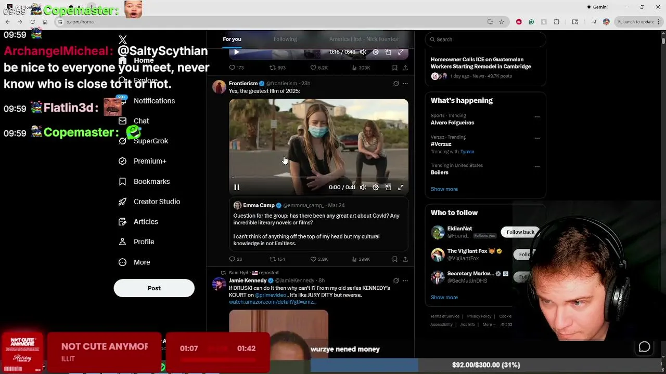Like the post with 2.8K likes
This screenshot has height=374, width=666.
tap(319, 259)
